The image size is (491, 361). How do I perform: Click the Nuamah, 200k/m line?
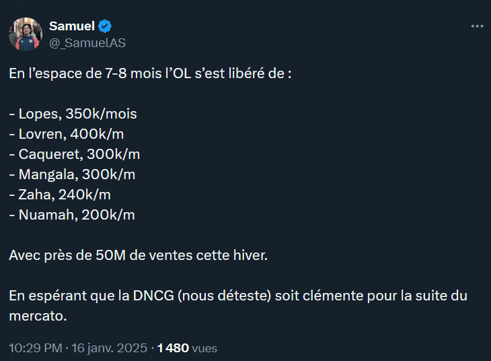coord(72,215)
